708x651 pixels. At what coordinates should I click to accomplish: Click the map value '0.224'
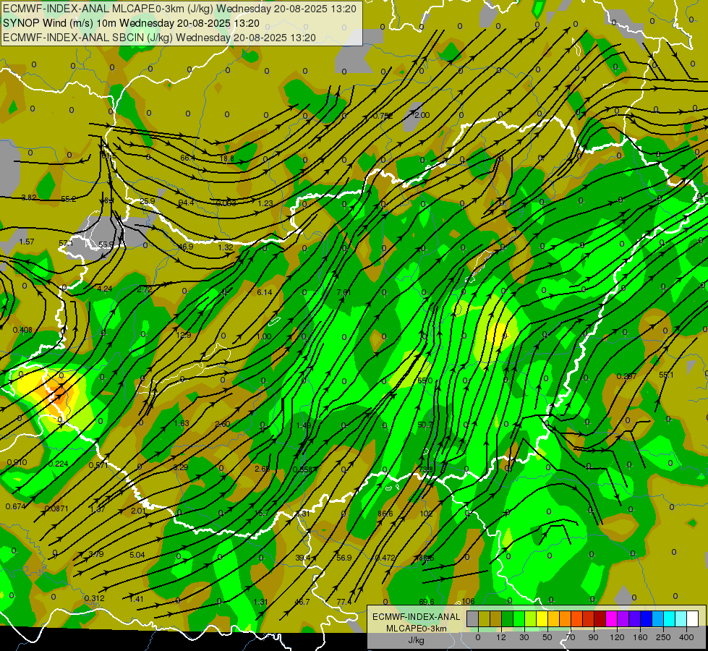point(59,464)
